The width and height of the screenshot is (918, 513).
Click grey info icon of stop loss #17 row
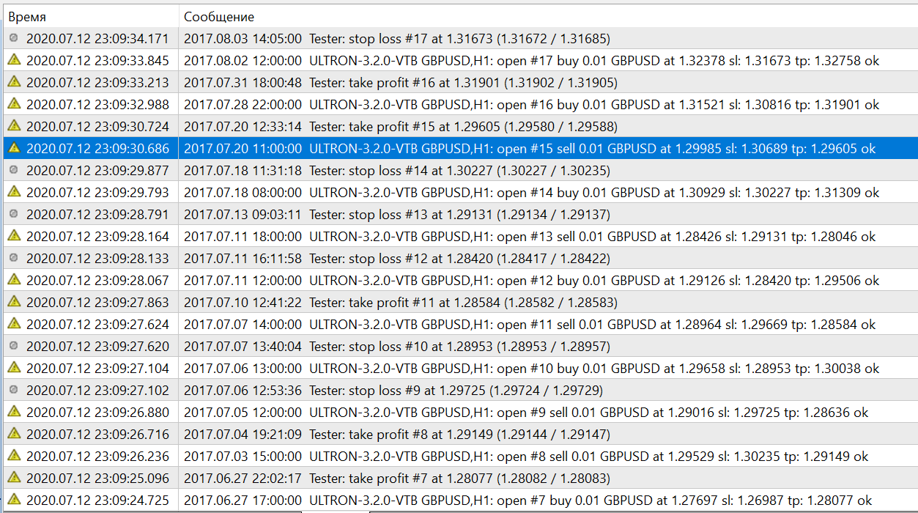pos(13,38)
